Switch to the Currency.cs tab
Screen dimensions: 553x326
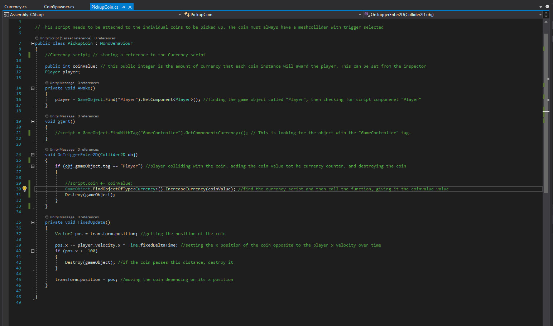[x=15, y=7]
